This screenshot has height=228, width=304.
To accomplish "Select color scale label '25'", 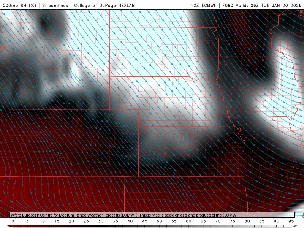I will pos(86,221).
